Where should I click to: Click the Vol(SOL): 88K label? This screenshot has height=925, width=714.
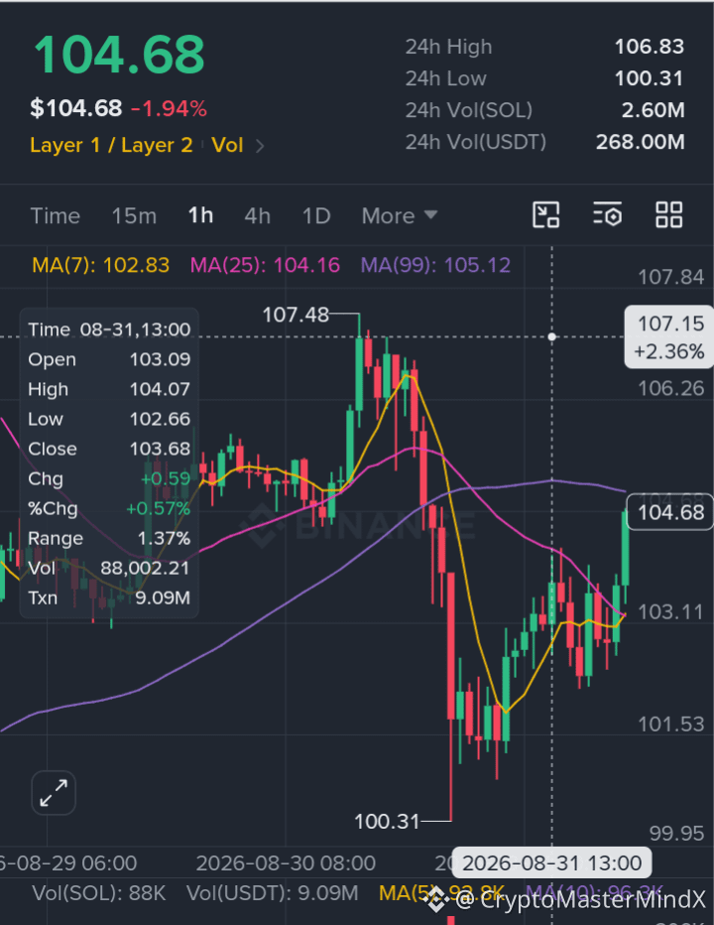(x=99, y=893)
